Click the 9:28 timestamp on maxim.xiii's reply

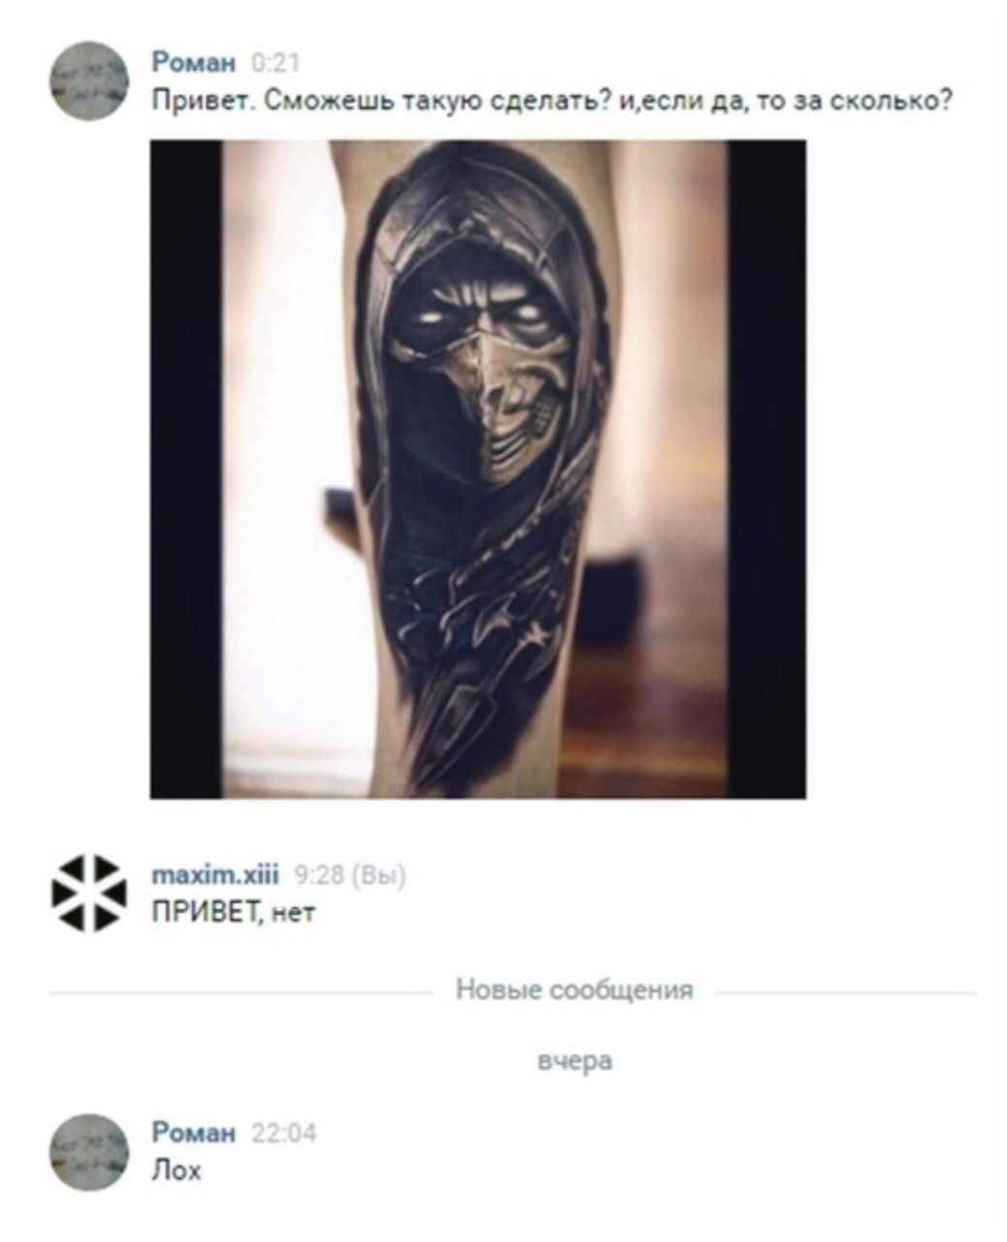[317, 876]
